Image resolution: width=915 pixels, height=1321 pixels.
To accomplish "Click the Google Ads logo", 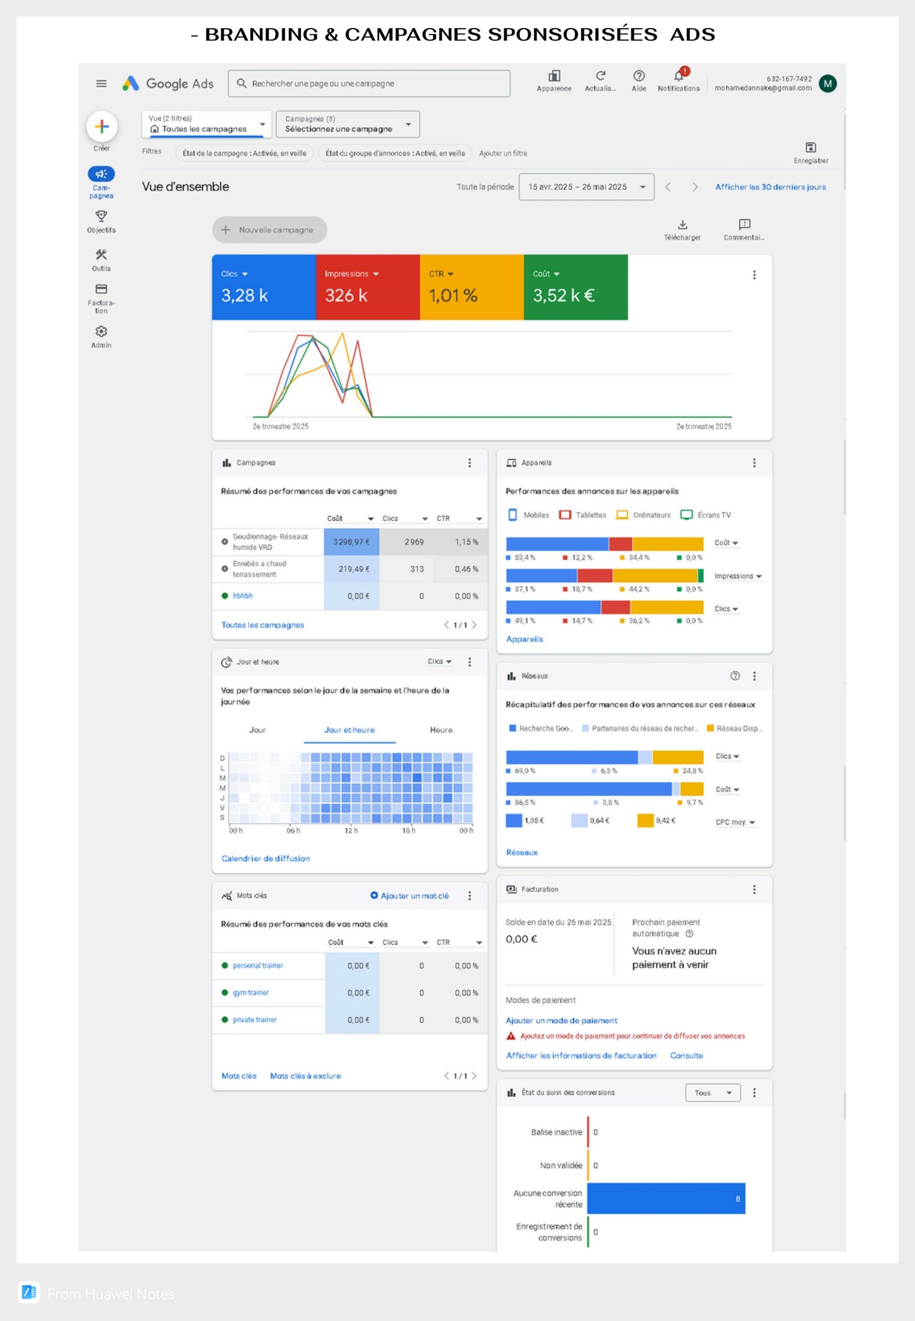I will pyautogui.click(x=168, y=83).
